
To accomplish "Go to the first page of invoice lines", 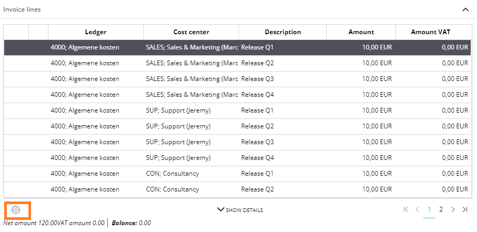I will tap(405, 209).
